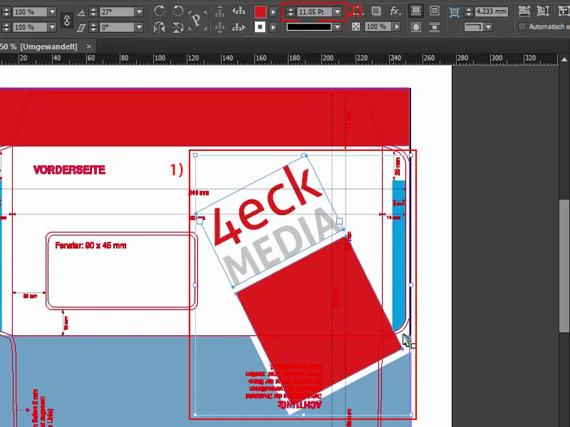Flip selection vertically
This screenshot has height=427, width=570.
pyautogui.click(x=177, y=27)
